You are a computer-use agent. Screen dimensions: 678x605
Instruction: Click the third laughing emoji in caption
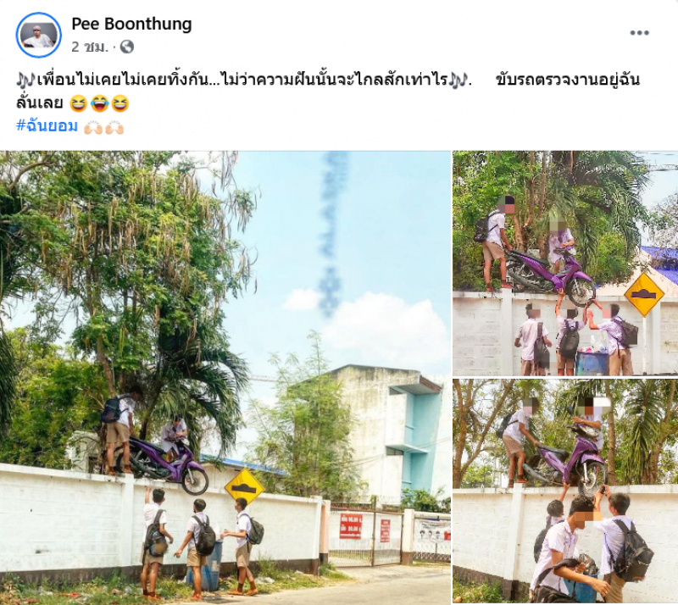click(x=120, y=103)
